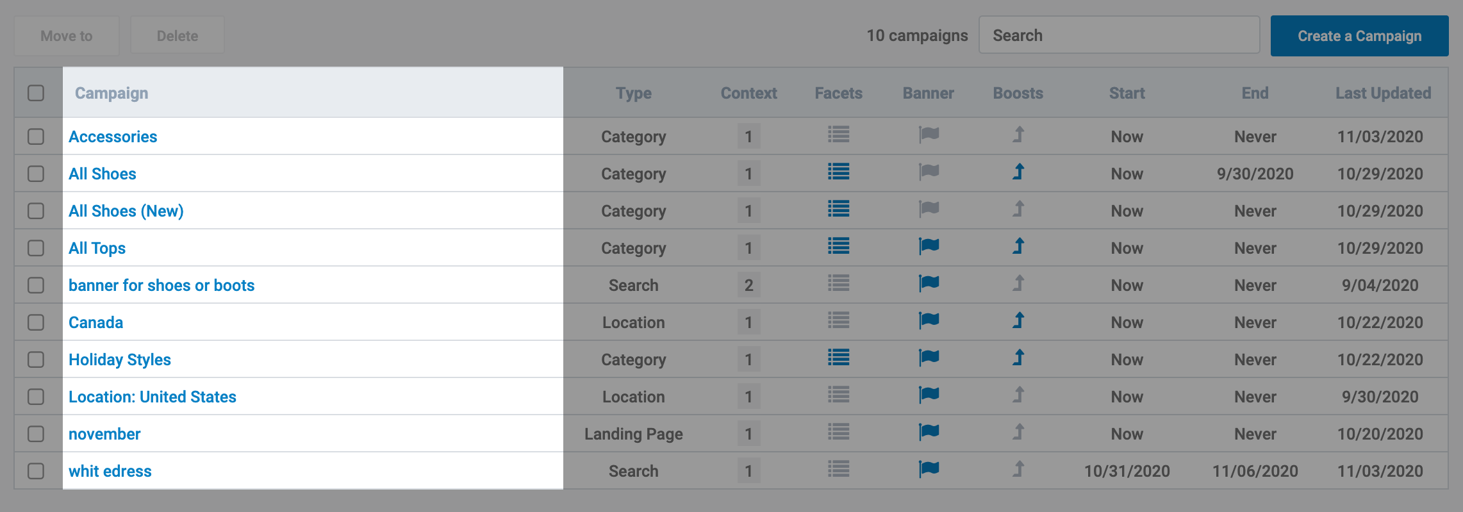This screenshot has height=512, width=1463.
Task: Click the facets list icon for All Shoes
Action: [x=838, y=172]
